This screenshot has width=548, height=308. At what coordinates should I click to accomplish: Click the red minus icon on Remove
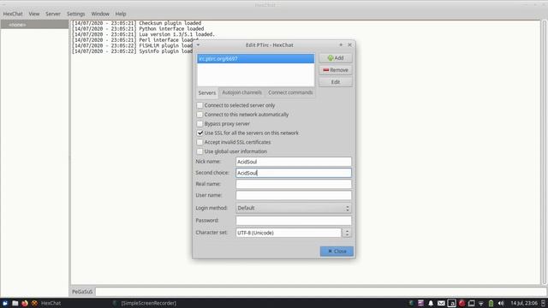click(x=325, y=70)
